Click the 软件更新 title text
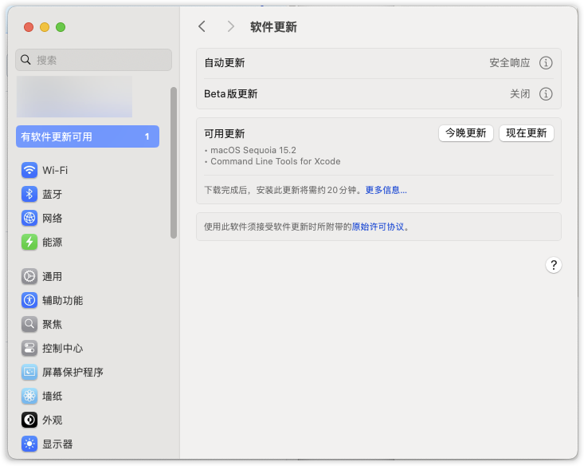This screenshot has height=466, width=584. (x=273, y=27)
